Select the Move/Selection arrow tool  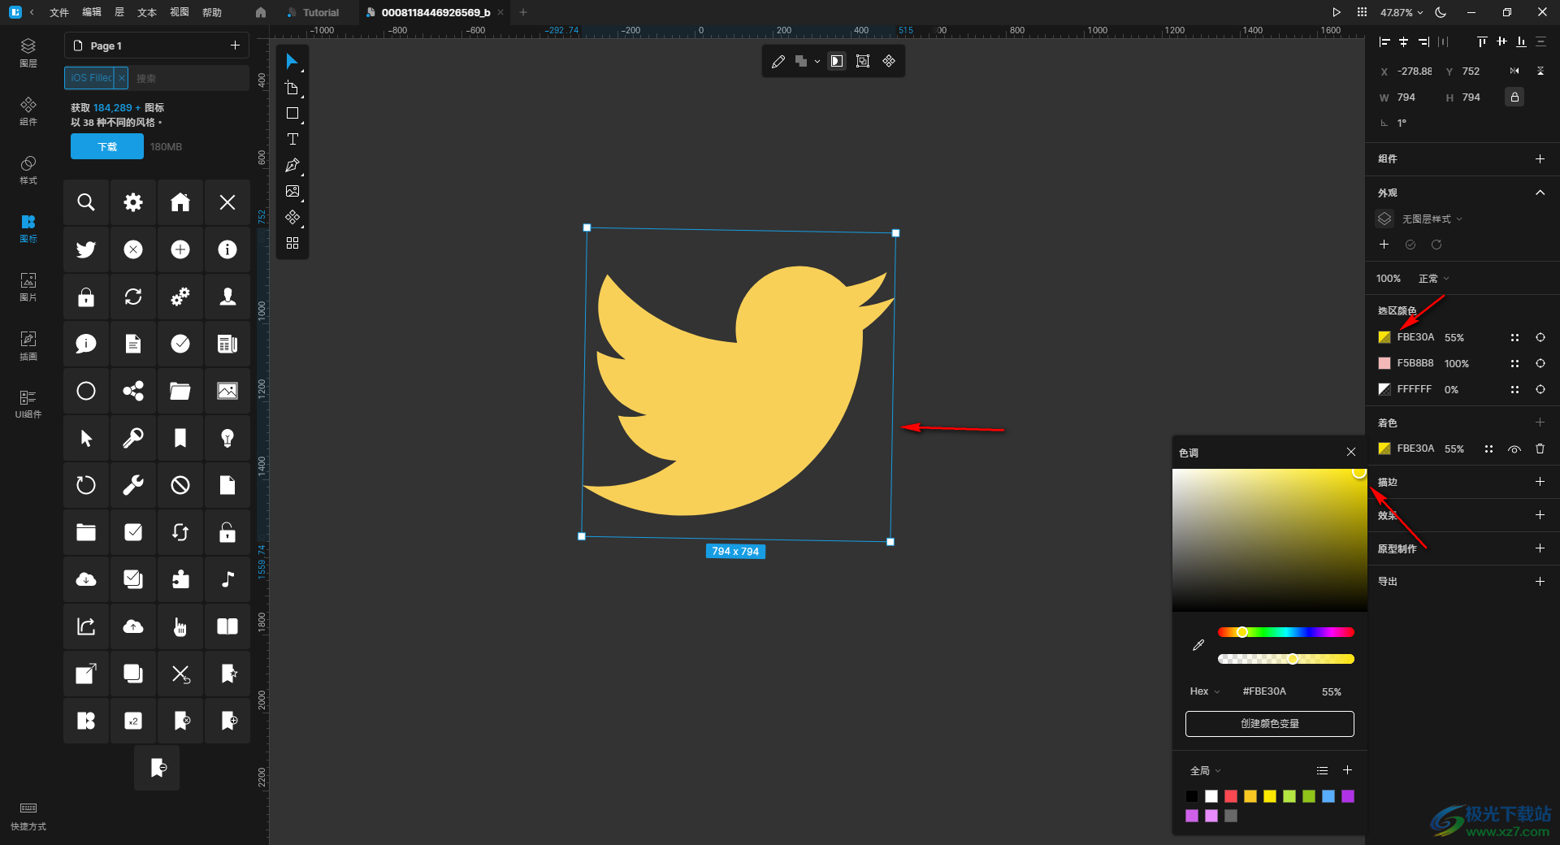[292, 62]
